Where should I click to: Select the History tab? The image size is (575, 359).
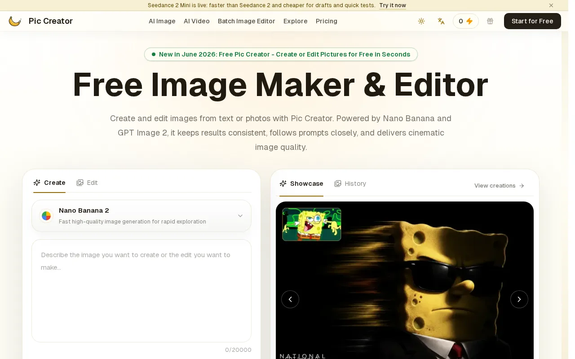(350, 184)
